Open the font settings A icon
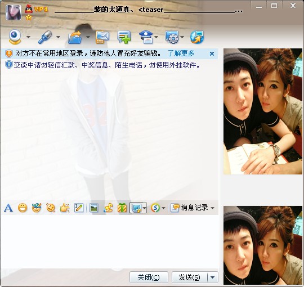 click(x=8, y=208)
